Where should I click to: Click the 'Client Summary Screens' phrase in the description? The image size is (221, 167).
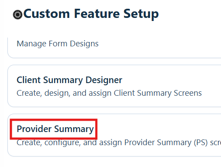pos(158,93)
